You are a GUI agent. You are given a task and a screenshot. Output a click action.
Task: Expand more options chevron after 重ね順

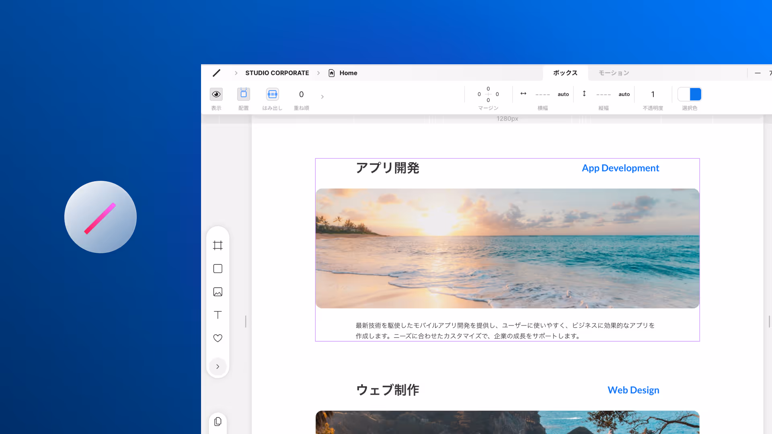(x=322, y=96)
